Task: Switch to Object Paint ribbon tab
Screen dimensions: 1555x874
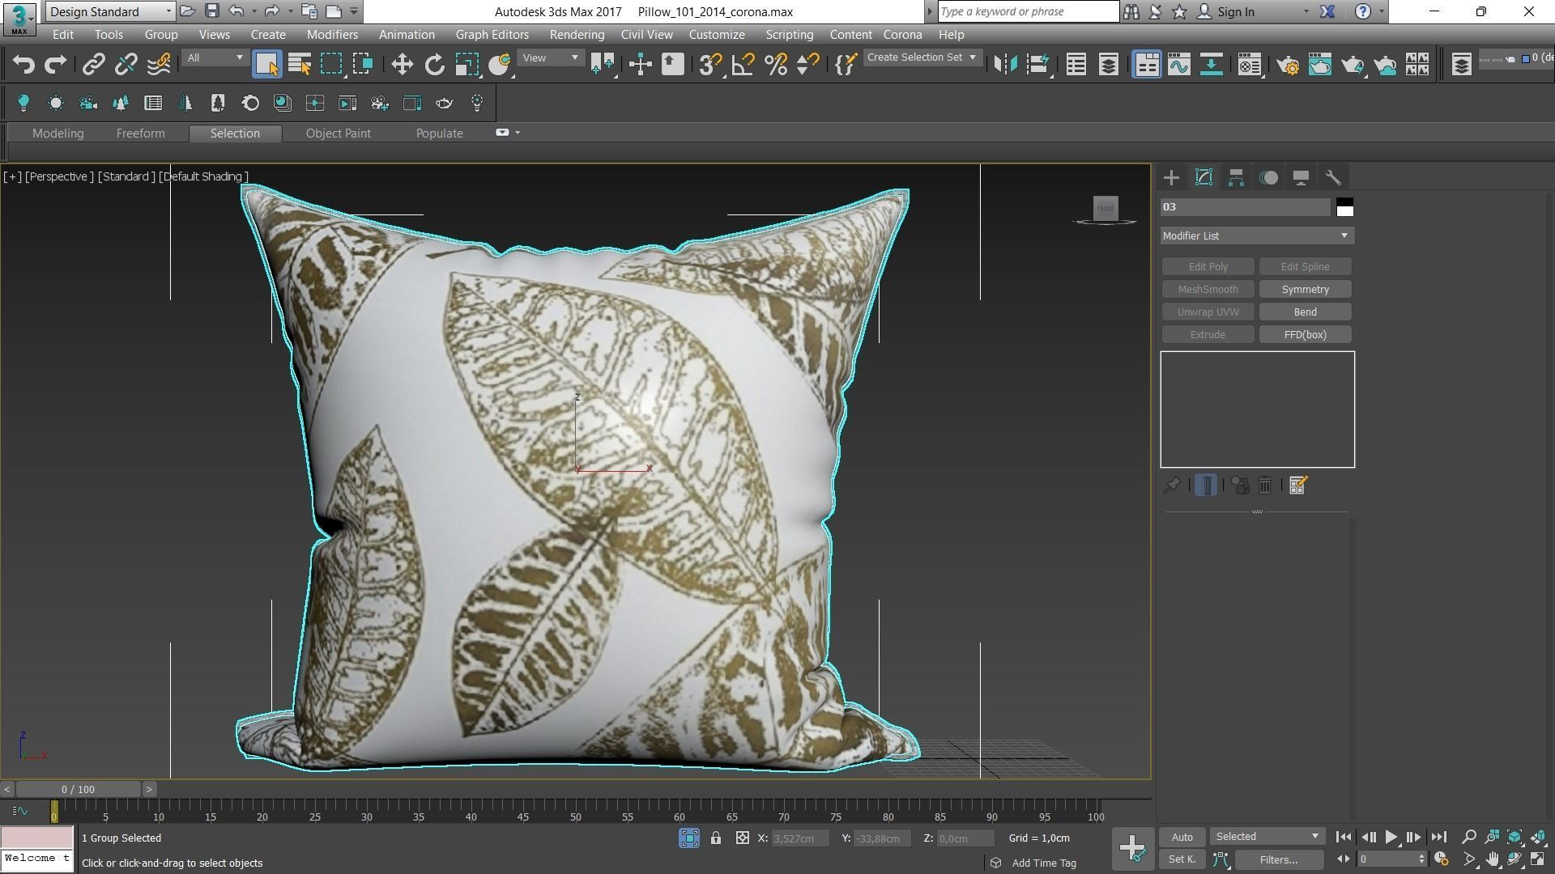Action: [x=338, y=134]
